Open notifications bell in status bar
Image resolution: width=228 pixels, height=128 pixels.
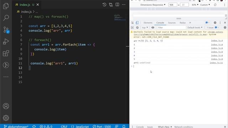124,127
